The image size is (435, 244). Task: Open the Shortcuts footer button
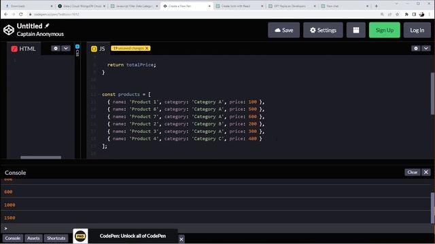[x=56, y=238]
